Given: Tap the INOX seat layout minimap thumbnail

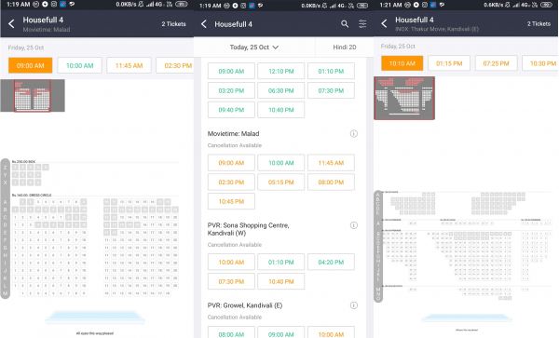Looking at the screenshot, I should tap(404, 98).
